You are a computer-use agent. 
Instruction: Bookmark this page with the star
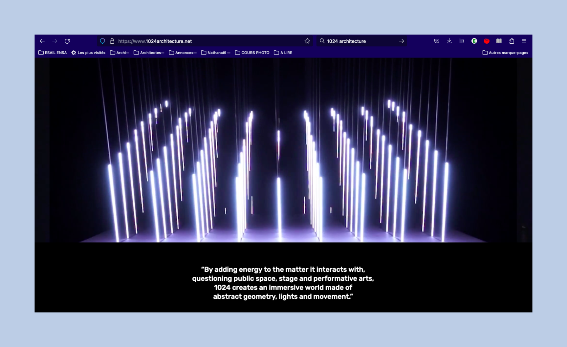coord(307,41)
